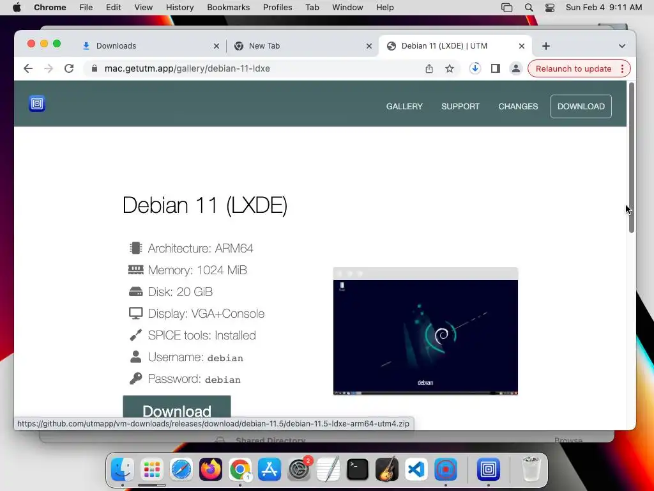The width and height of the screenshot is (654, 491).
Task: Bookmark this page with star icon
Action: 449,68
